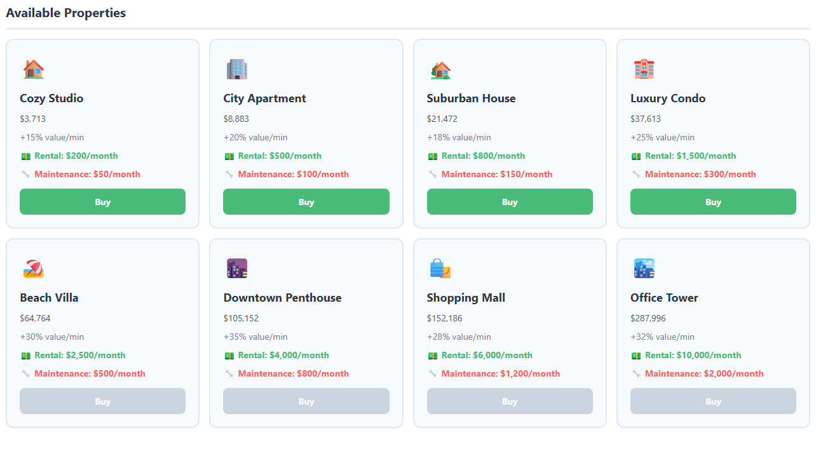Click the Shopping Mall price $152,186
Screen dimensions: 816x449
[445, 318]
